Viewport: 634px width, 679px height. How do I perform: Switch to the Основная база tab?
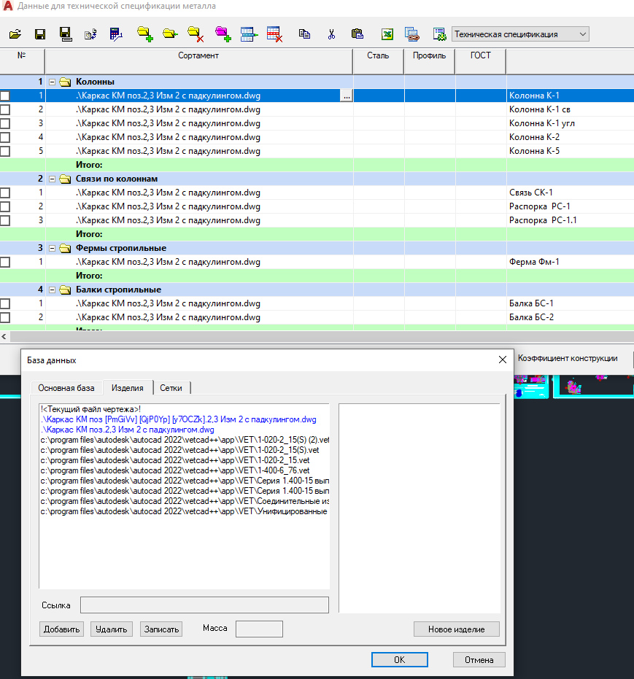click(66, 388)
